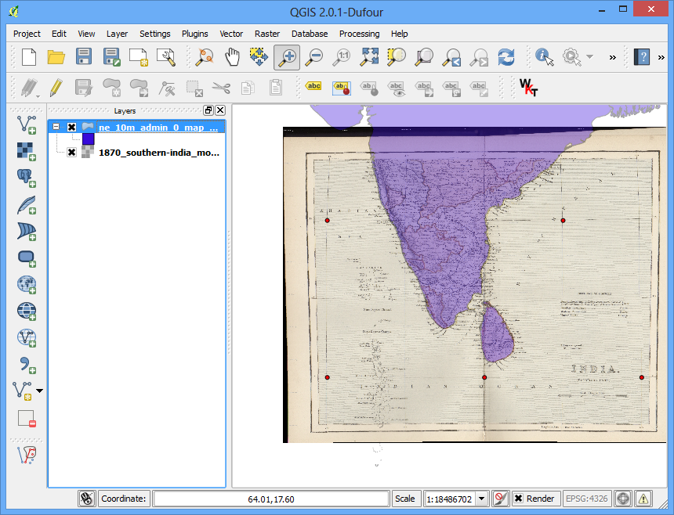The image size is (674, 515).
Task: Expand the select features tool dropdown
Action: [x=589, y=56]
